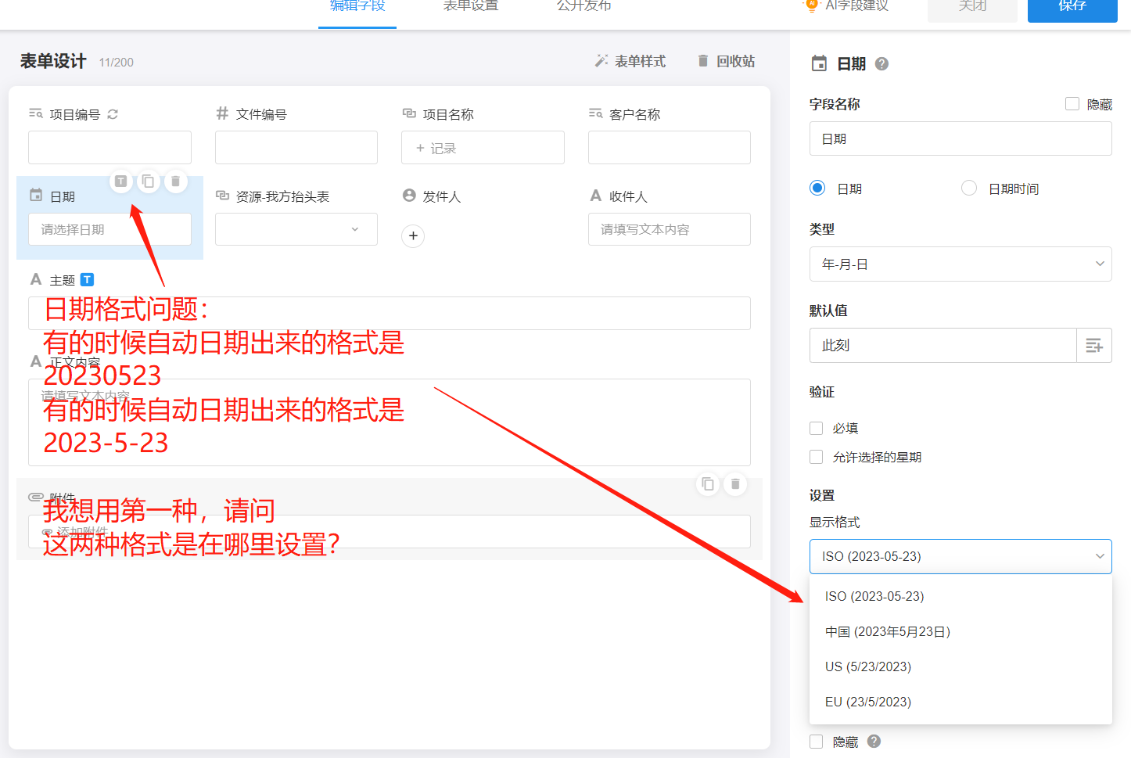Open the 类型 dropdown showing 年-月-日
This screenshot has width=1131, height=758.
(960, 264)
